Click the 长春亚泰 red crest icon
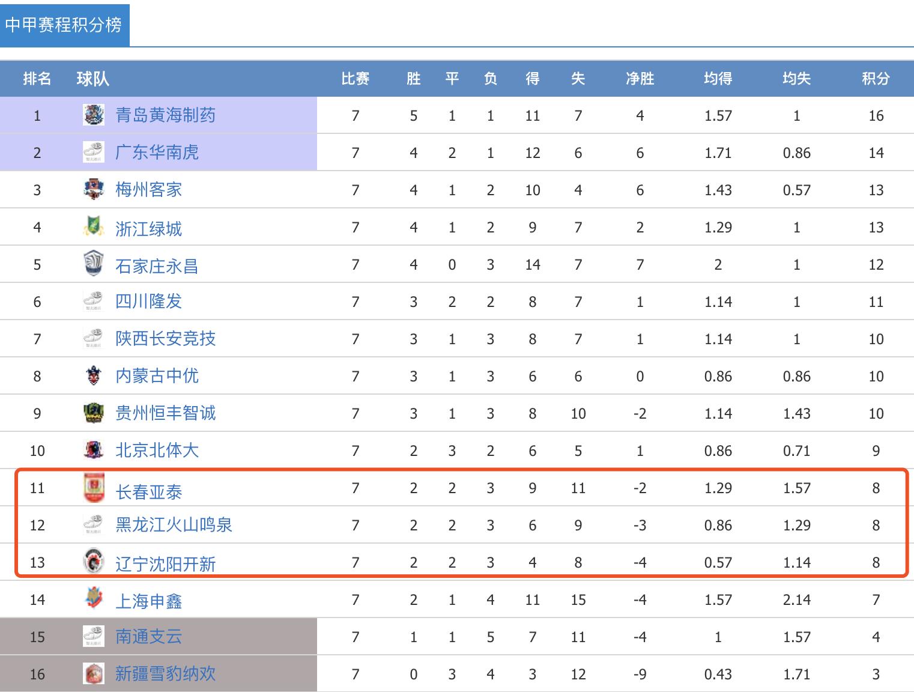The width and height of the screenshot is (914, 692). coord(93,488)
